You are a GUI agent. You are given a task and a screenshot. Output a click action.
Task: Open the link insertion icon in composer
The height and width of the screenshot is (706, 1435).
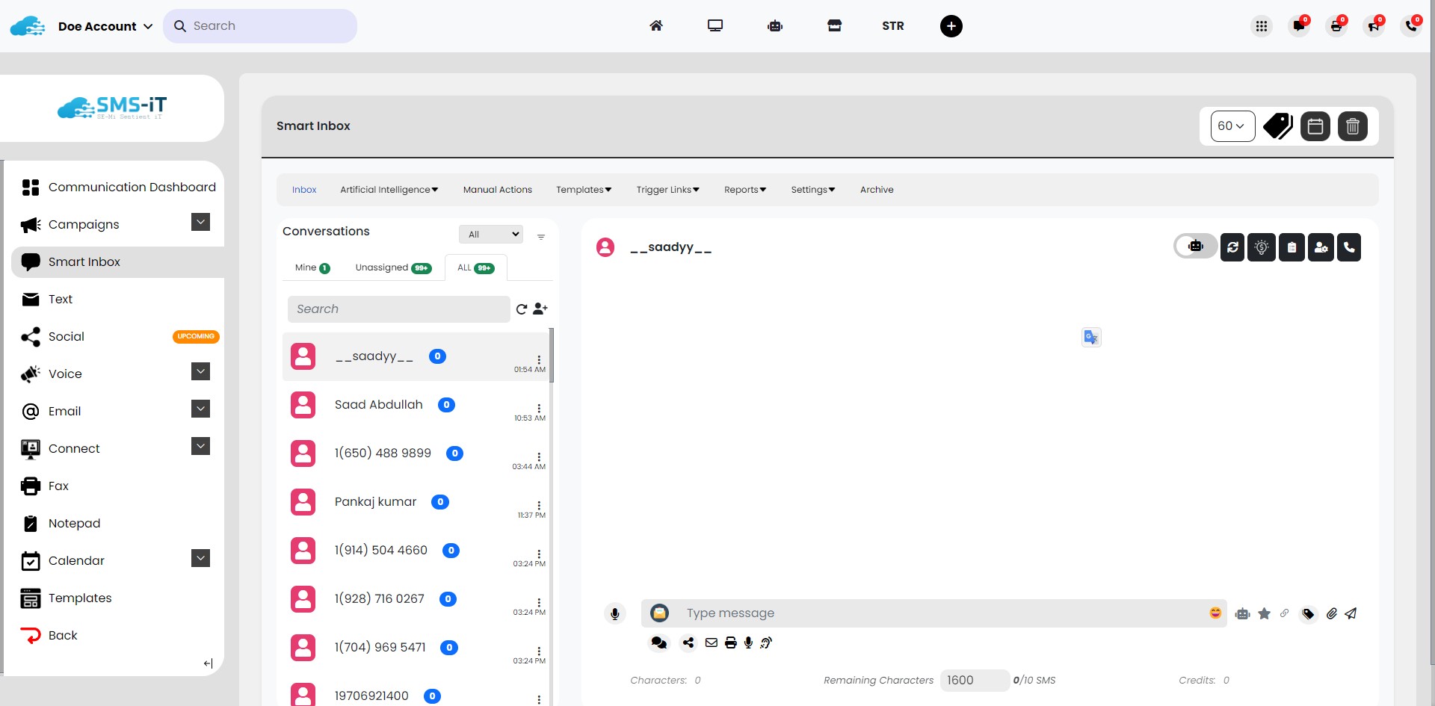pyautogui.click(x=1286, y=613)
